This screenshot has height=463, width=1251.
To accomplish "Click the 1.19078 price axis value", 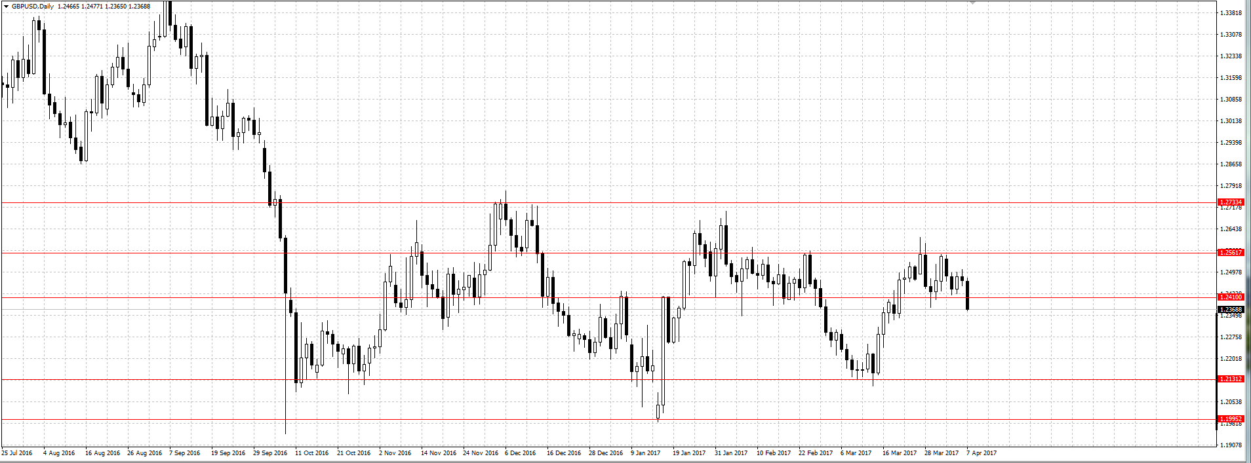I will (x=1231, y=445).
